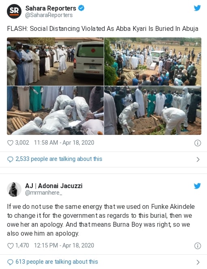Open info icon on Sahara Reporters tweet

pos(198,143)
